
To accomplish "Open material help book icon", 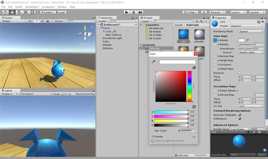I will click(259, 22).
